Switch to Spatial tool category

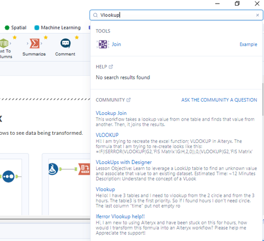coord(15,28)
